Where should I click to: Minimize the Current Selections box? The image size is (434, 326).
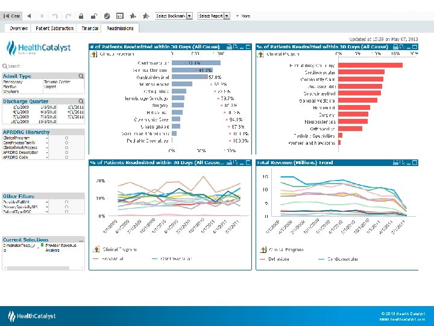[81, 240]
